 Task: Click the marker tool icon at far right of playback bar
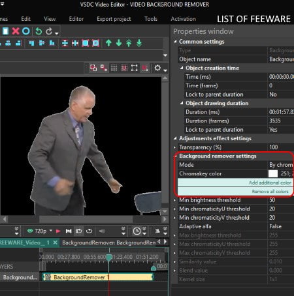[157, 231]
